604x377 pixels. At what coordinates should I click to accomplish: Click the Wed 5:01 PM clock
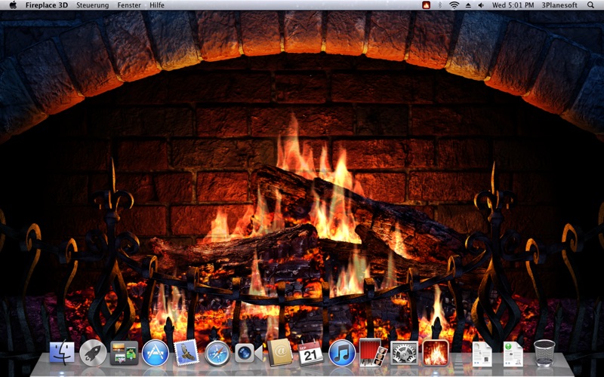[x=513, y=5]
